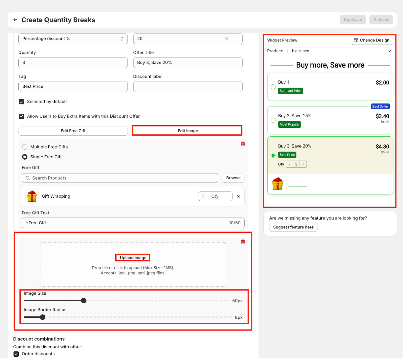
Task: Delete the image section with trash icon
Action: click(x=243, y=242)
